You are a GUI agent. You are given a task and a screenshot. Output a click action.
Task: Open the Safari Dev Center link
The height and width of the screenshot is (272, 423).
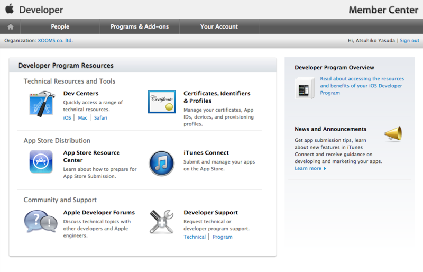point(100,118)
